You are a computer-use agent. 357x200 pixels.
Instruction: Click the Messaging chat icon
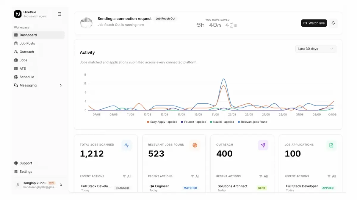(x=16, y=85)
